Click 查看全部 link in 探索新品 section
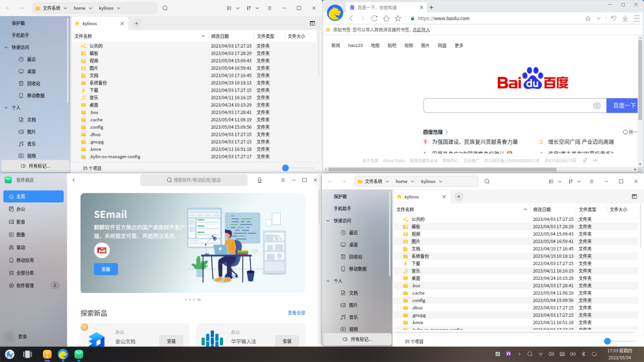Viewport: 644px width, 362px height. pyautogui.click(x=295, y=312)
